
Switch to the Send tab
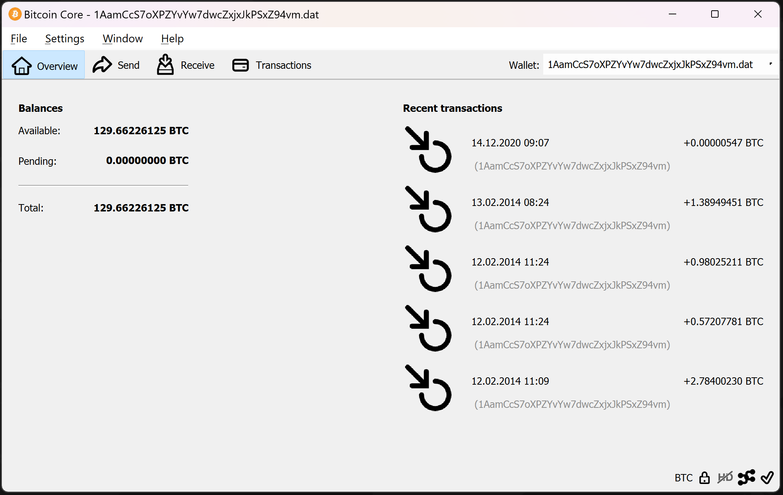point(116,65)
